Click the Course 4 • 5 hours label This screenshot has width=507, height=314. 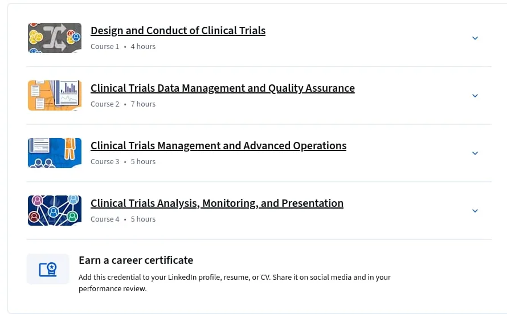[x=123, y=219]
